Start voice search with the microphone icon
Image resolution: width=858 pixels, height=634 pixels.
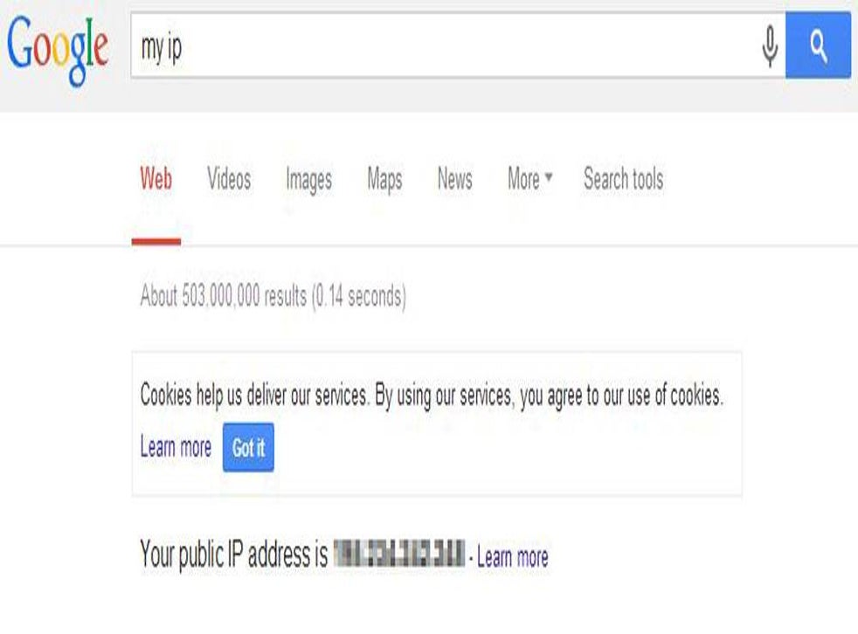tap(770, 46)
